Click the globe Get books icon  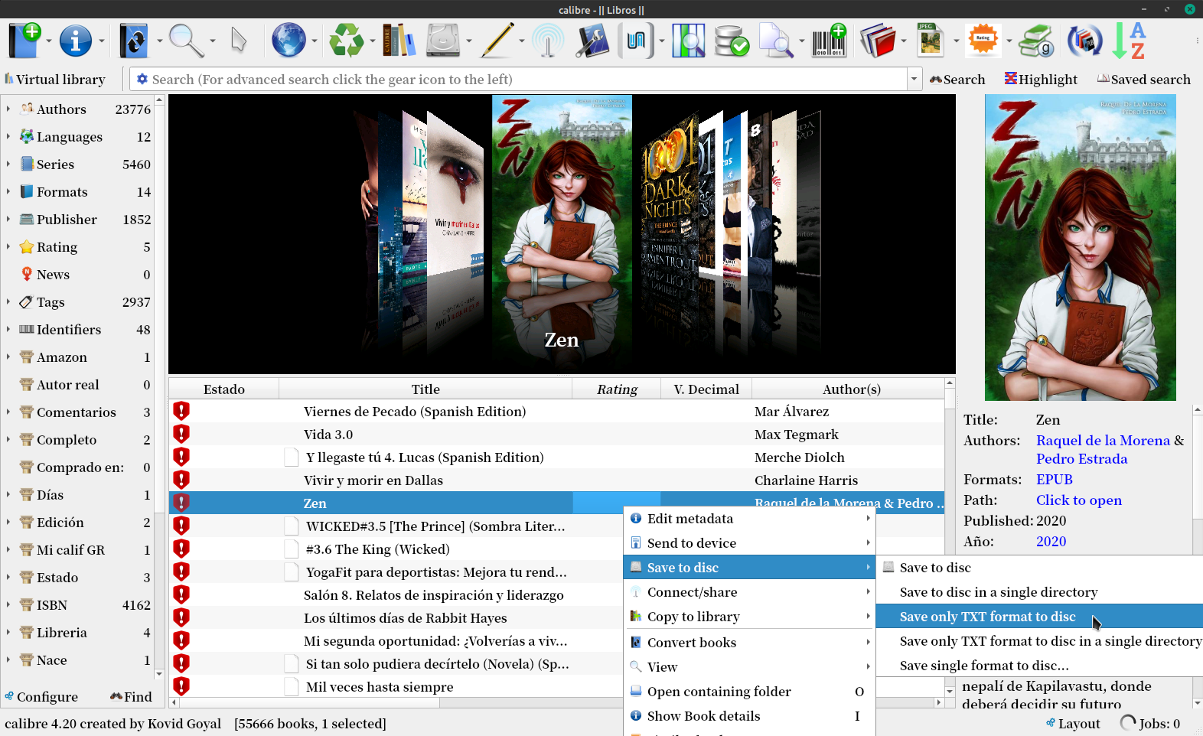289,41
